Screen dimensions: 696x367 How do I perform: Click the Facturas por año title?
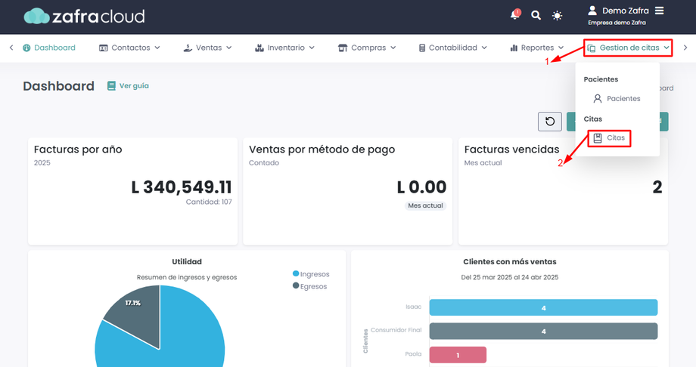click(78, 150)
